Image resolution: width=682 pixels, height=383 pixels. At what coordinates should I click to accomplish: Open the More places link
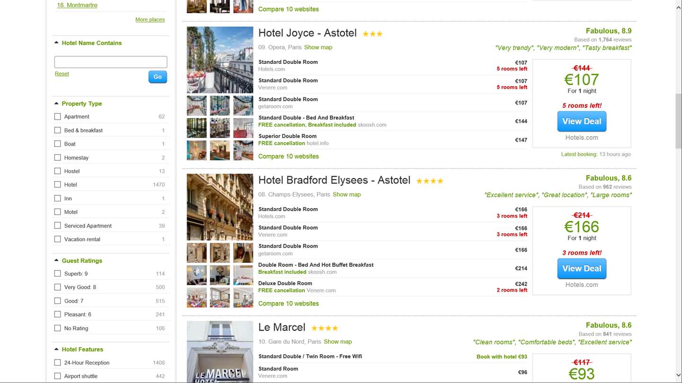pos(150,19)
